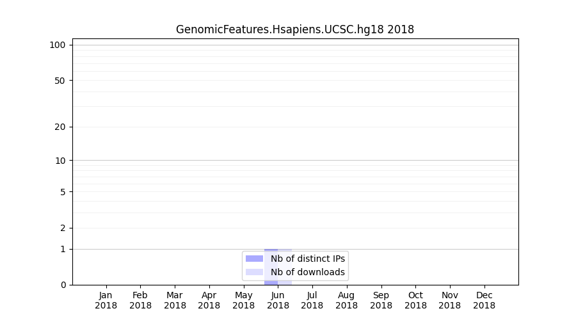Viewport: 576px width, 320px height.
Task: Select the 5 tick label on y-axis
Action: coord(62,191)
